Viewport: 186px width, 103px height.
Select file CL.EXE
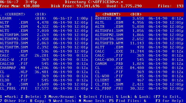coord(139,68)
